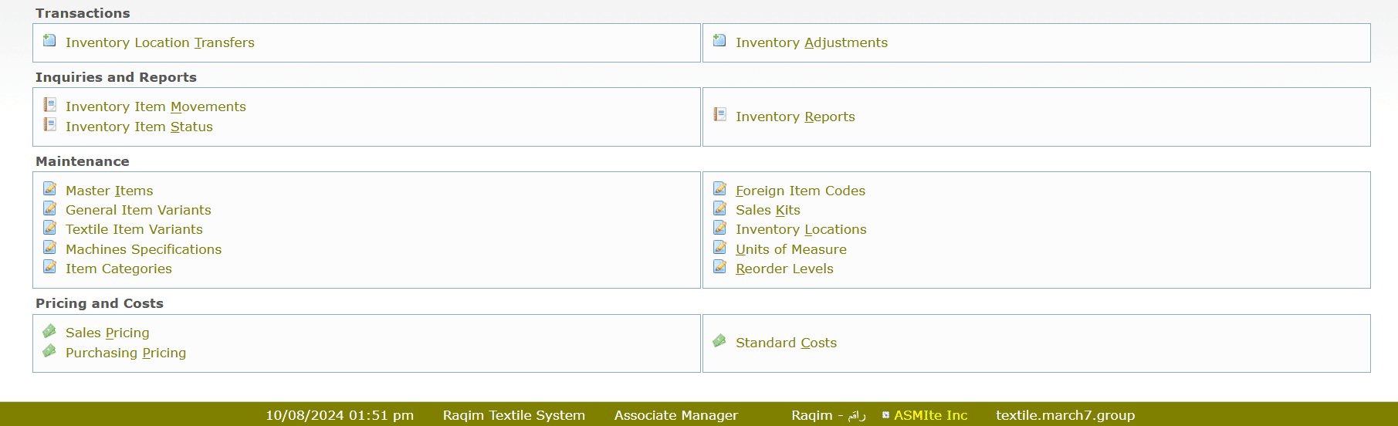
Task: Open Reorder Levels settings
Action: 784,269
